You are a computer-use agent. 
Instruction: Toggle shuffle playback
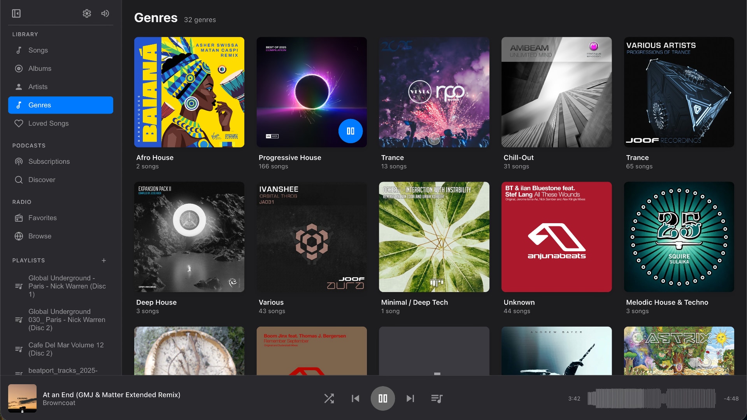[x=329, y=399]
